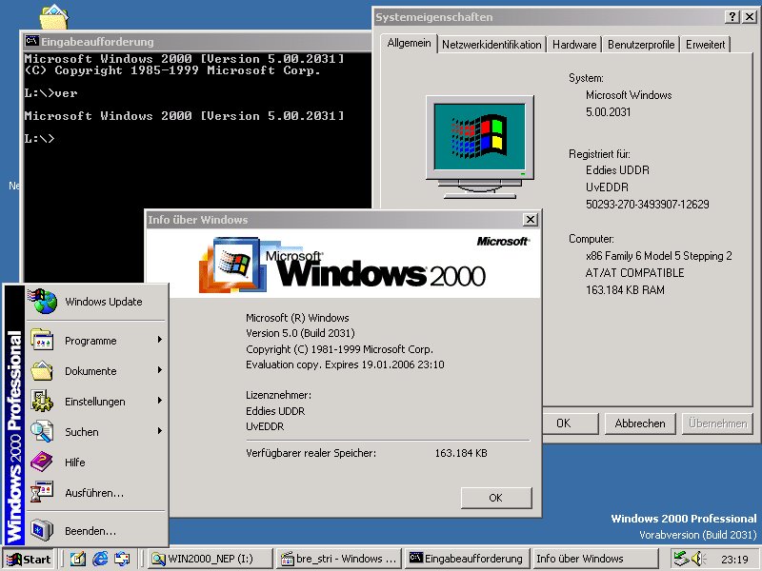The image size is (762, 571).
Task: Expand the Einstellungen submenu
Action: click(95, 402)
